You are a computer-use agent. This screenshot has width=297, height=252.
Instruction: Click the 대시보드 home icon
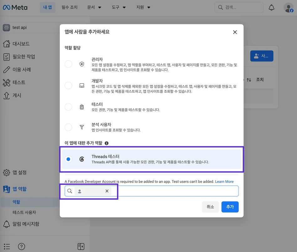point(7,44)
